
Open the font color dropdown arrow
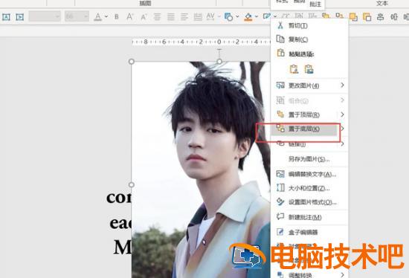106,16
